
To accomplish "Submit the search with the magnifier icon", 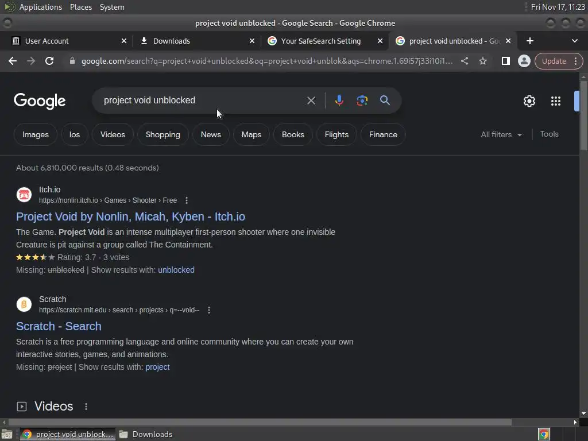I will click(385, 100).
